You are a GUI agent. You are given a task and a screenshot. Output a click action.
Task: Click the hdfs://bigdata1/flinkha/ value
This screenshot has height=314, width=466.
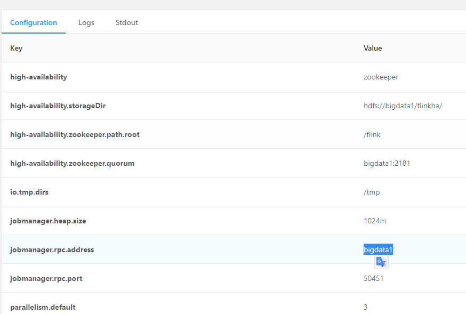coord(403,106)
